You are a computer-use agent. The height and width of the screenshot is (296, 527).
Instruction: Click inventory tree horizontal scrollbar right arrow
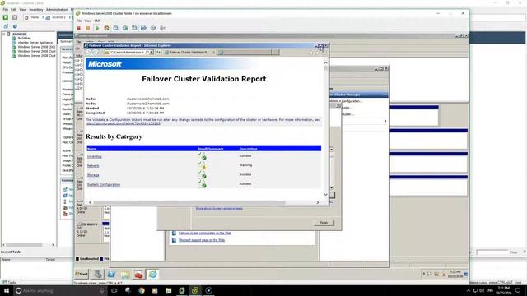53,245
